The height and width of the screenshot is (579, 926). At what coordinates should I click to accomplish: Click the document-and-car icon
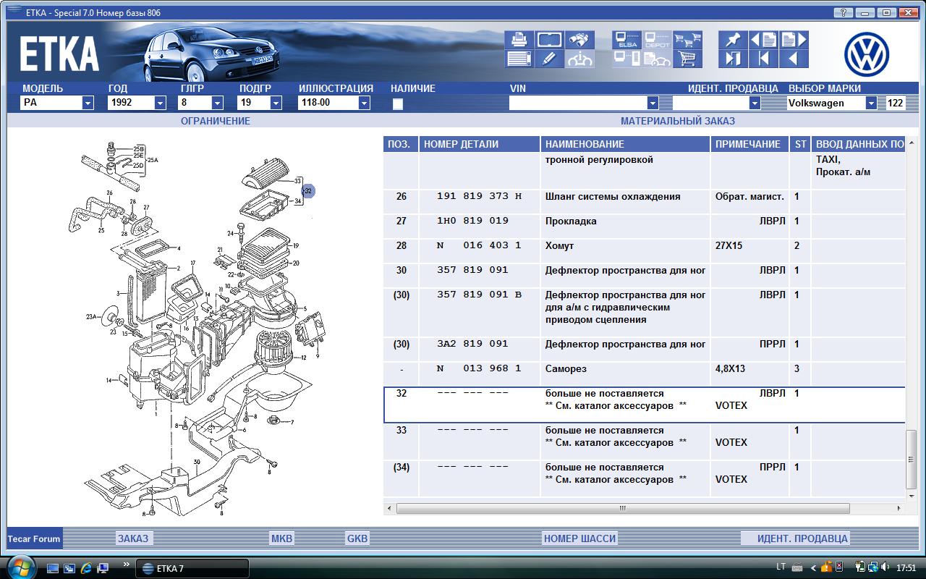657,59
